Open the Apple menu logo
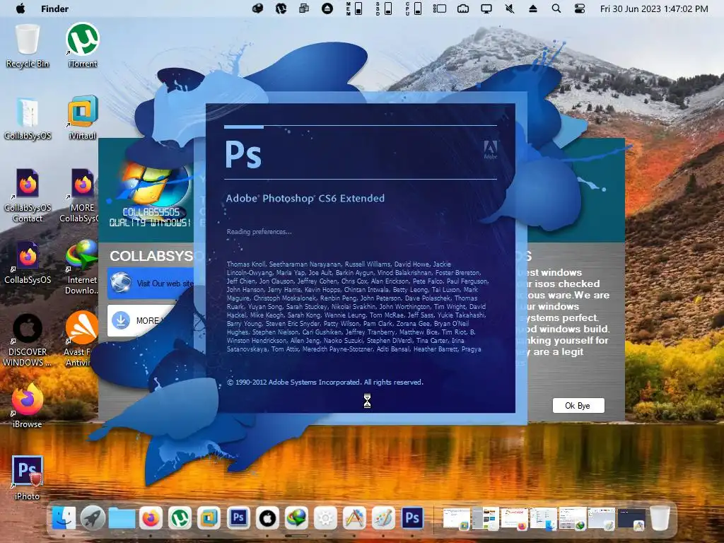This screenshot has width=724, height=543. [21, 8]
